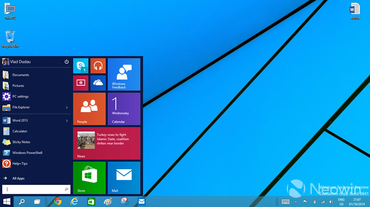Image resolution: width=370 pixels, height=207 pixels.
Task: Open the Mail tile
Action: [124, 178]
